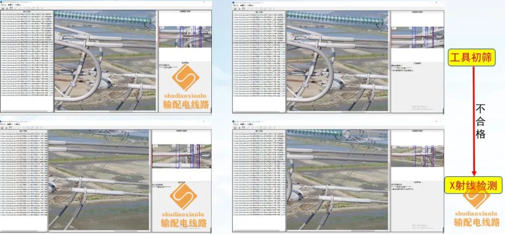Click the first toolbar icon in the bottom-left window
505x234 pixels.
pyautogui.click(x=2, y=127)
